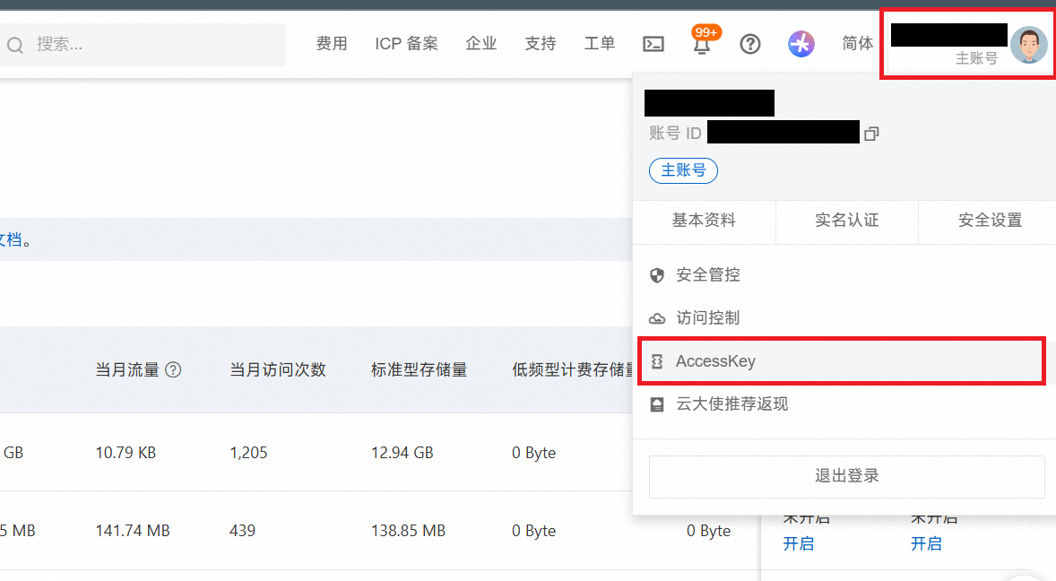Open the Cloud Shell terminal icon
The height and width of the screenshot is (581, 1056).
(x=654, y=44)
